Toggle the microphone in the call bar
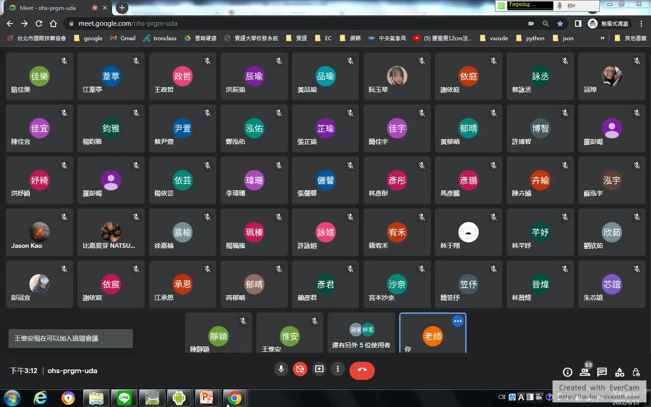 (x=281, y=369)
